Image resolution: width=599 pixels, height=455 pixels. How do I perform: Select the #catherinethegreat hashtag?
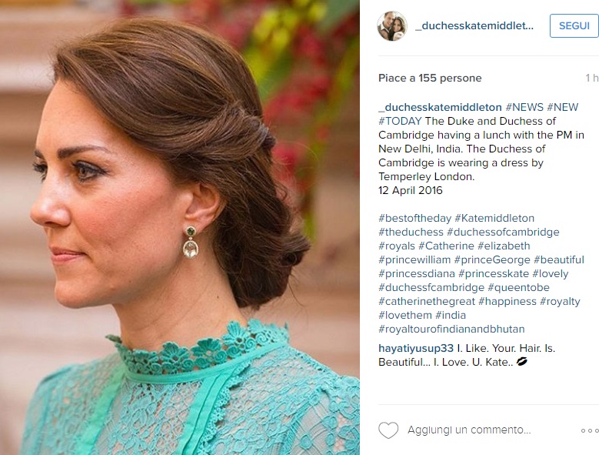[426, 301]
